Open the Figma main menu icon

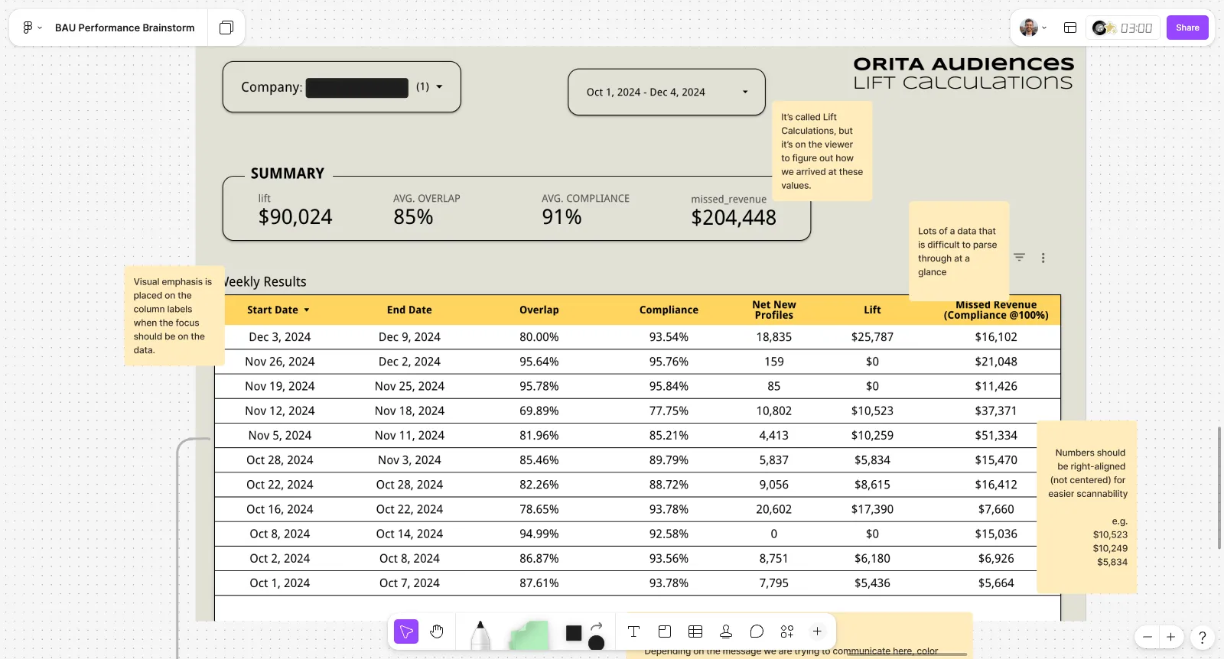pyautogui.click(x=28, y=28)
